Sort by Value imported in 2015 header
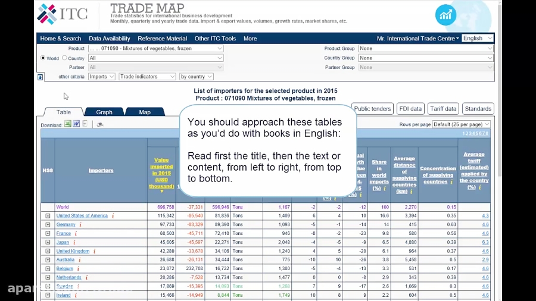 (x=161, y=173)
